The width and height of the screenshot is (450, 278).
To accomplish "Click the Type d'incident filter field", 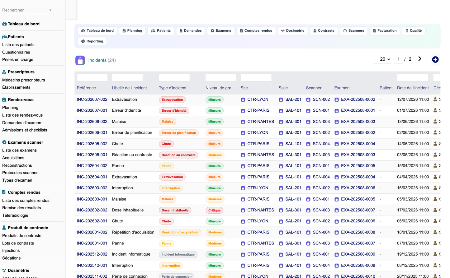I will (174, 78).
